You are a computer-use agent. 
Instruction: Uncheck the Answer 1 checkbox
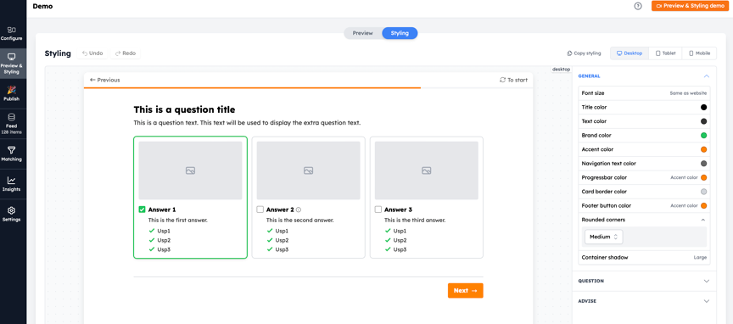143,209
